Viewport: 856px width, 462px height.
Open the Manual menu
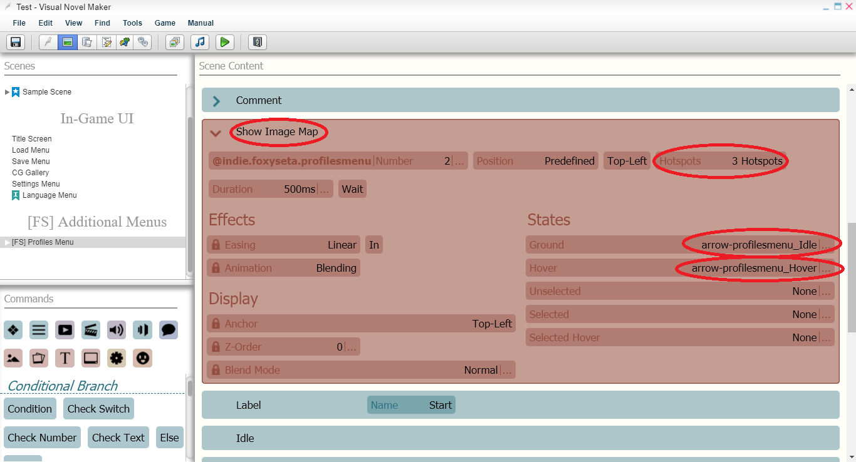click(201, 23)
